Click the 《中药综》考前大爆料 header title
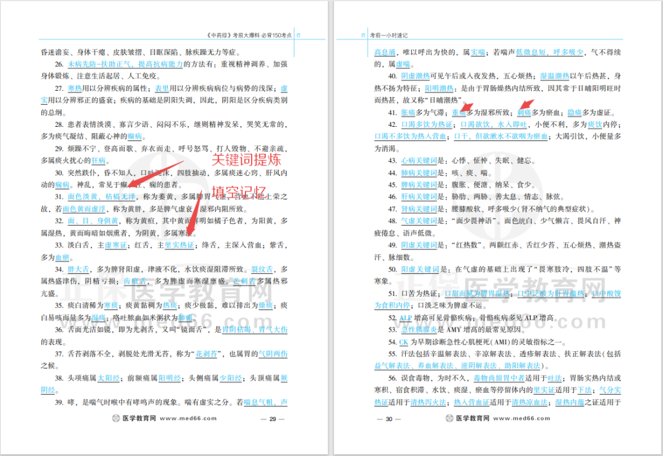This screenshot has height=456, width=663. tap(250, 35)
